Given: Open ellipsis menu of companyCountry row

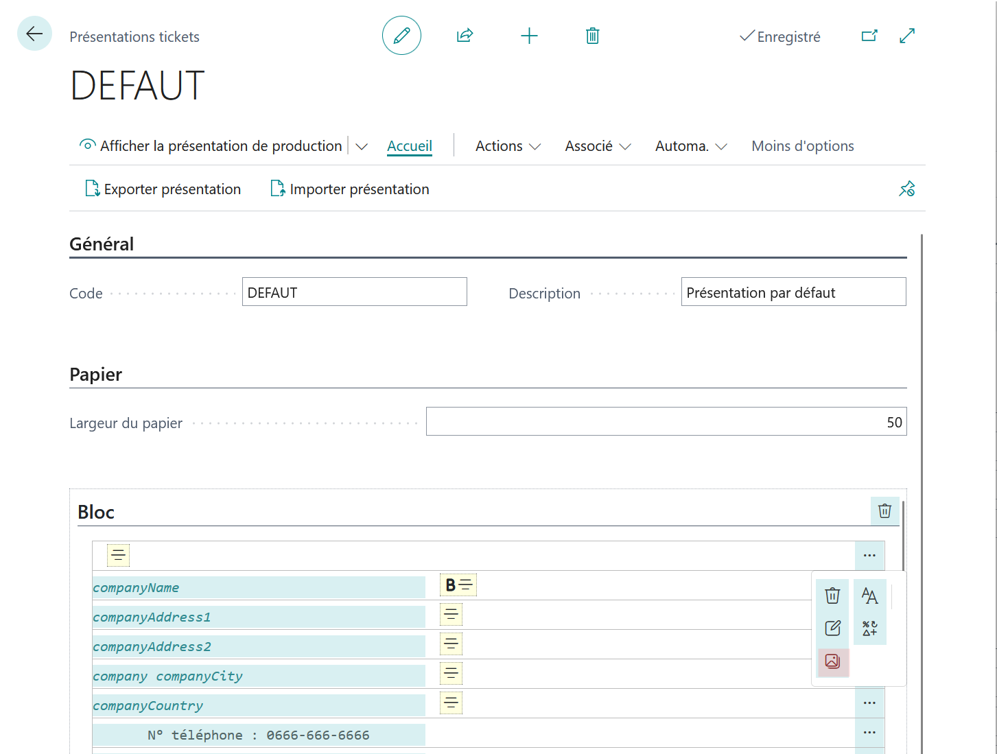Looking at the screenshot, I should 869,703.
